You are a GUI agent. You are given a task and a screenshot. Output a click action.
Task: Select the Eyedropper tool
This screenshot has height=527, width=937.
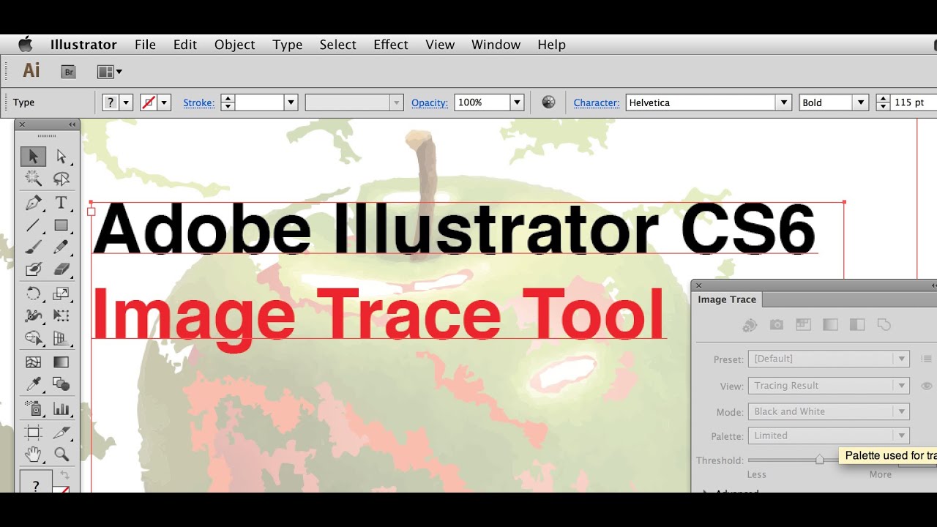(33, 384)
